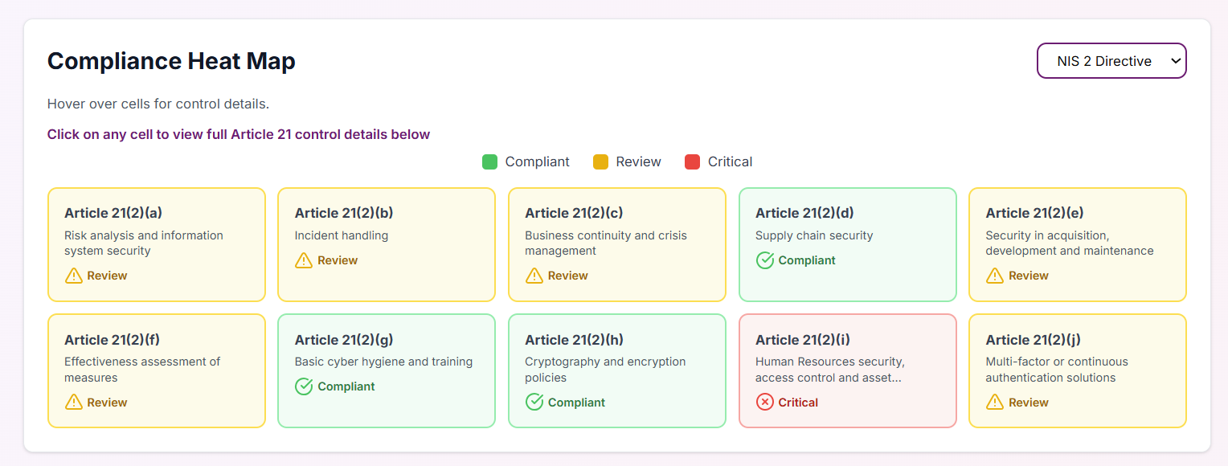The image size is (1228, 466).
Task: Expand Article 21(2)(i) Human Resources security details
Action: 847,370
